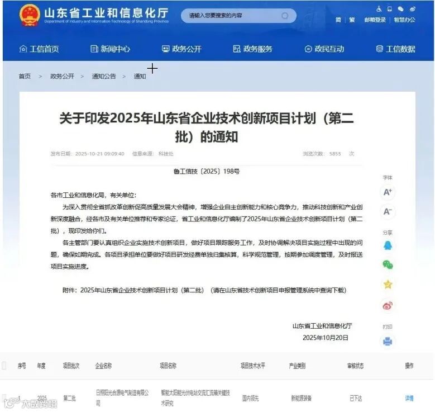
Task: Click the 政务公开 breadcrumb link
Action: [62, 76]
